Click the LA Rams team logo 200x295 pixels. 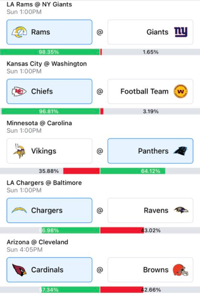(19, 32)
